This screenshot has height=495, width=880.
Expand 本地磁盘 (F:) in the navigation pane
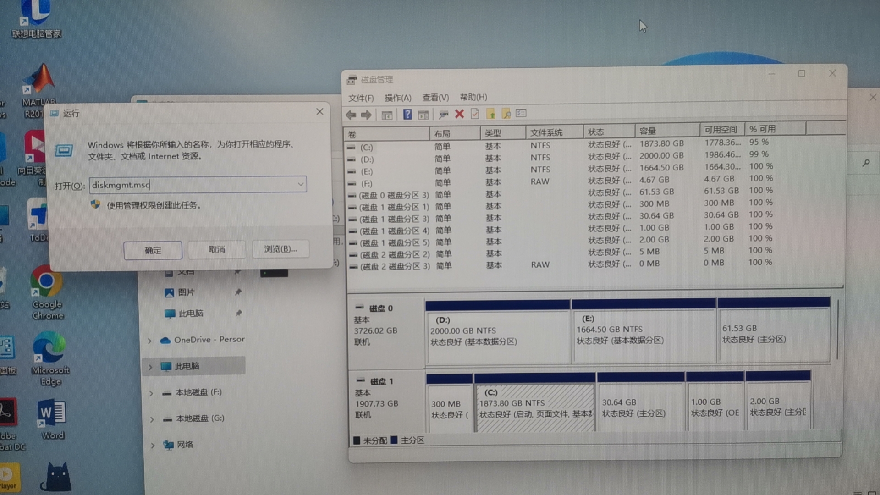(x=151, y=393)
